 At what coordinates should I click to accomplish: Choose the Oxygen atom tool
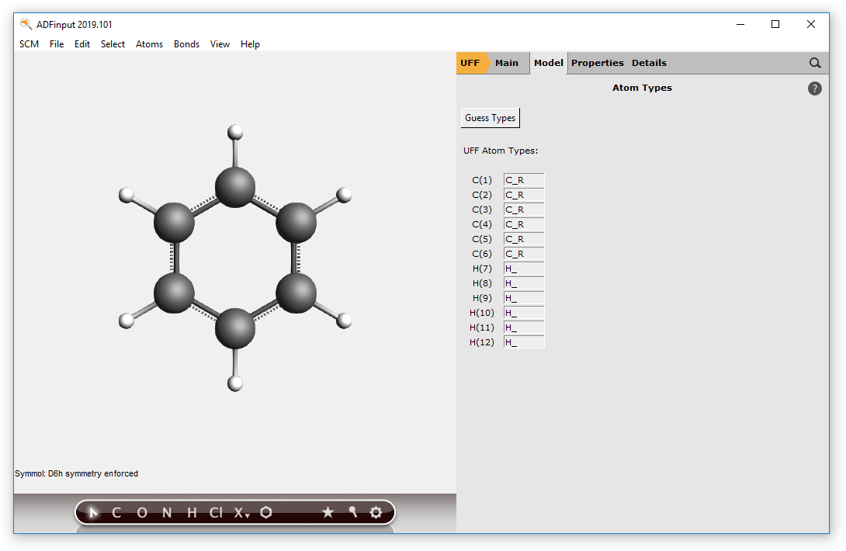pyautogui.click(x=142, y=513)
